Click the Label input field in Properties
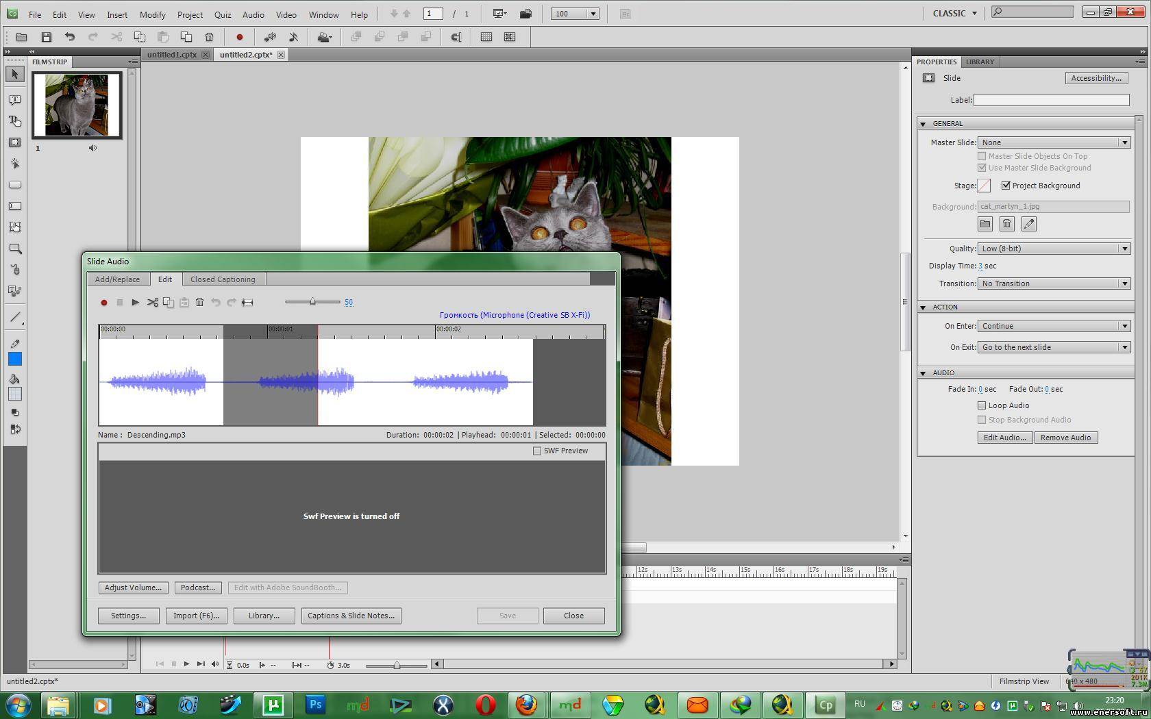1151x719 pixels. click(x=1051, y=100)
